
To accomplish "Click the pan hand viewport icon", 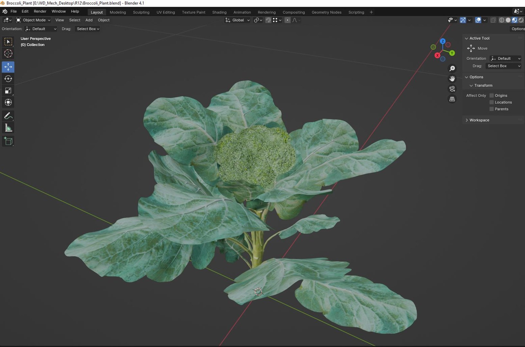I will 452,78.
